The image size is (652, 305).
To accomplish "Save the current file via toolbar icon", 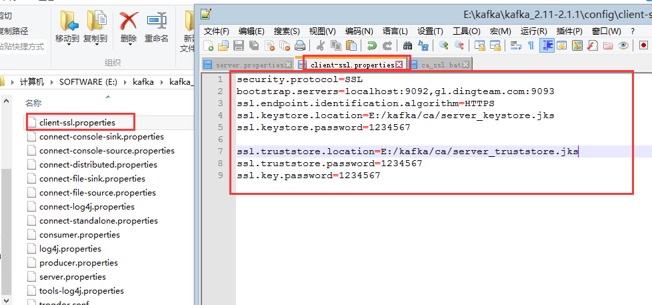I will pos(238,46).
